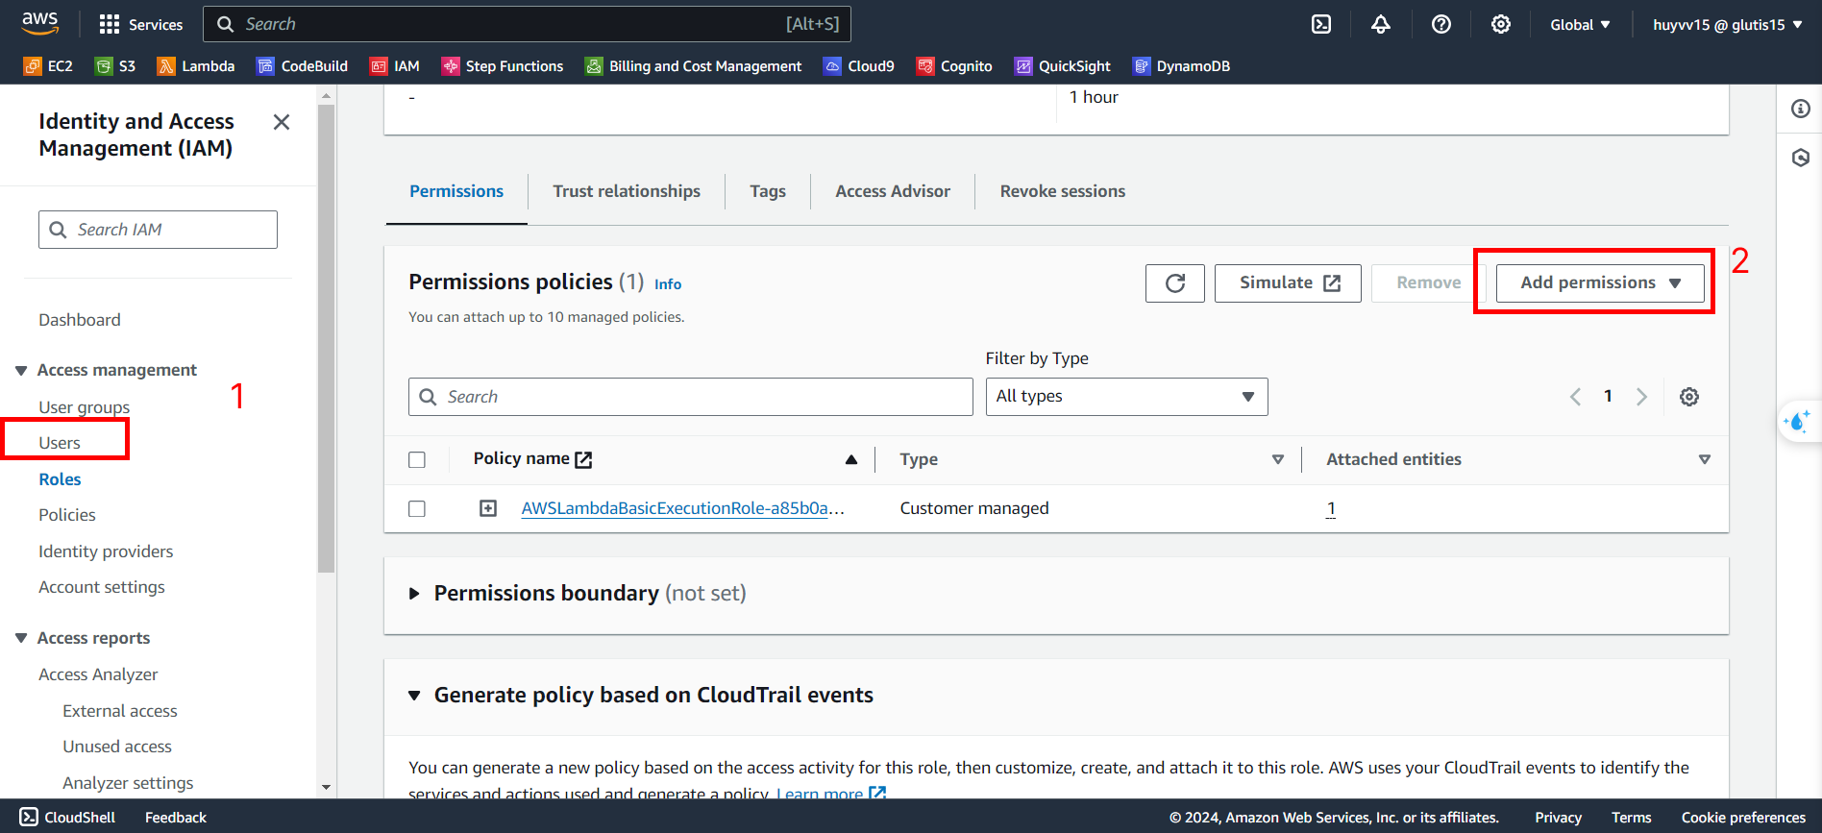Open the Simulate policy button
Image resolution: width=1822 pixels, height=833 pixels.
point(1288,283)
